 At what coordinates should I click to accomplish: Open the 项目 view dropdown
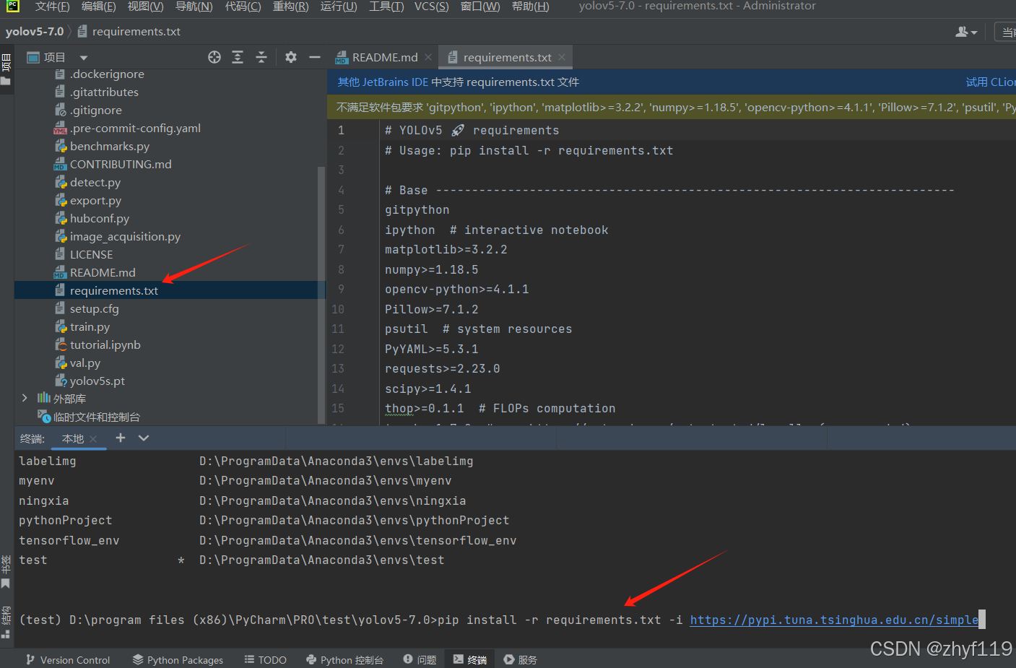coord(84,58)
